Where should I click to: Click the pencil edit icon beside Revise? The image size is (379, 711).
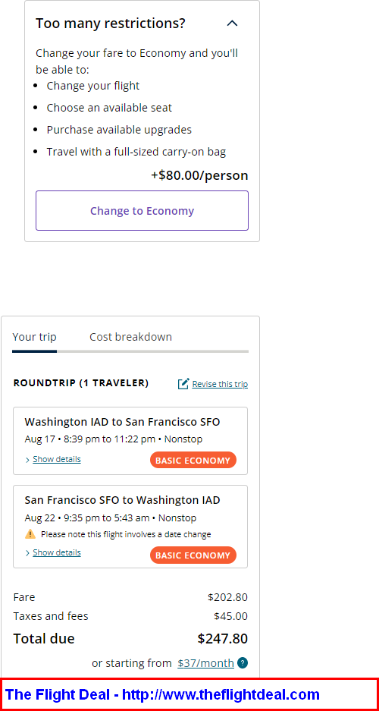pyautogui.click(x=183, y=384)
